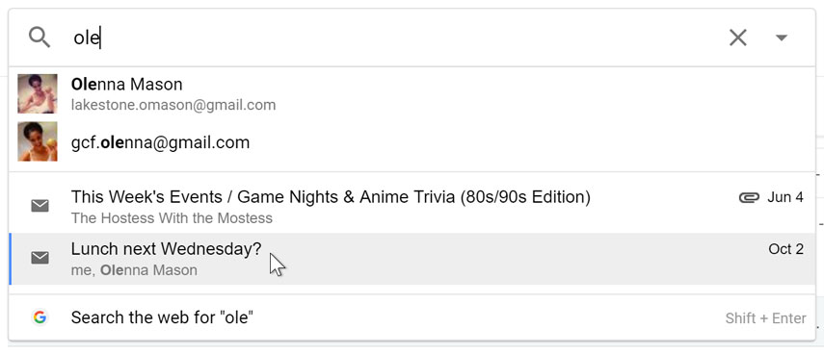
Task: Open This Week's Events email result
Action: pyautogui.click(x=412, y=207)
